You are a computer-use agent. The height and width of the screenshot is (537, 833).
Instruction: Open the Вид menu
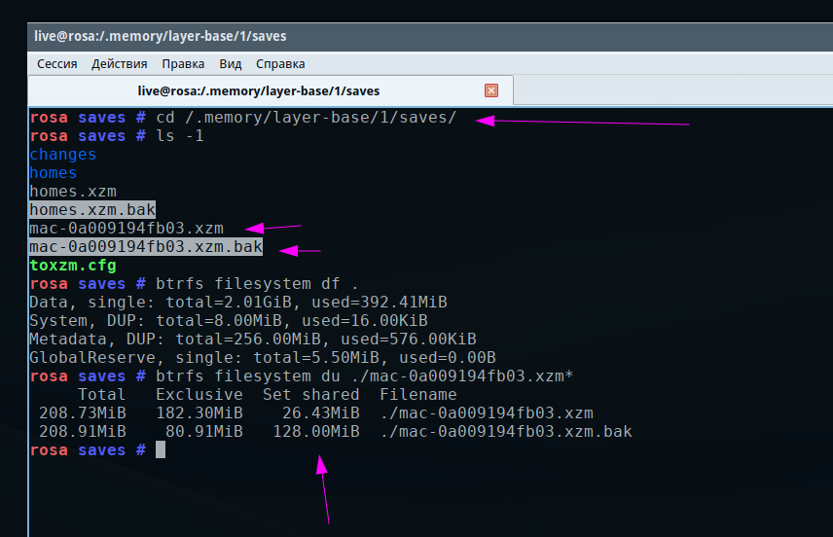pyautogui.click(x=230, y=64)
